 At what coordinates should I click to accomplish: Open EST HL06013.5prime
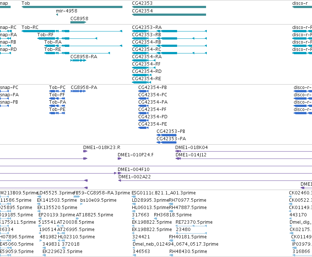pyautogui.click(x=150, y=208)
